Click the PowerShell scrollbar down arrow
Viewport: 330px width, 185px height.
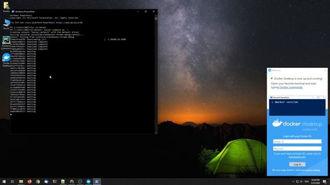tap(156, 133)
